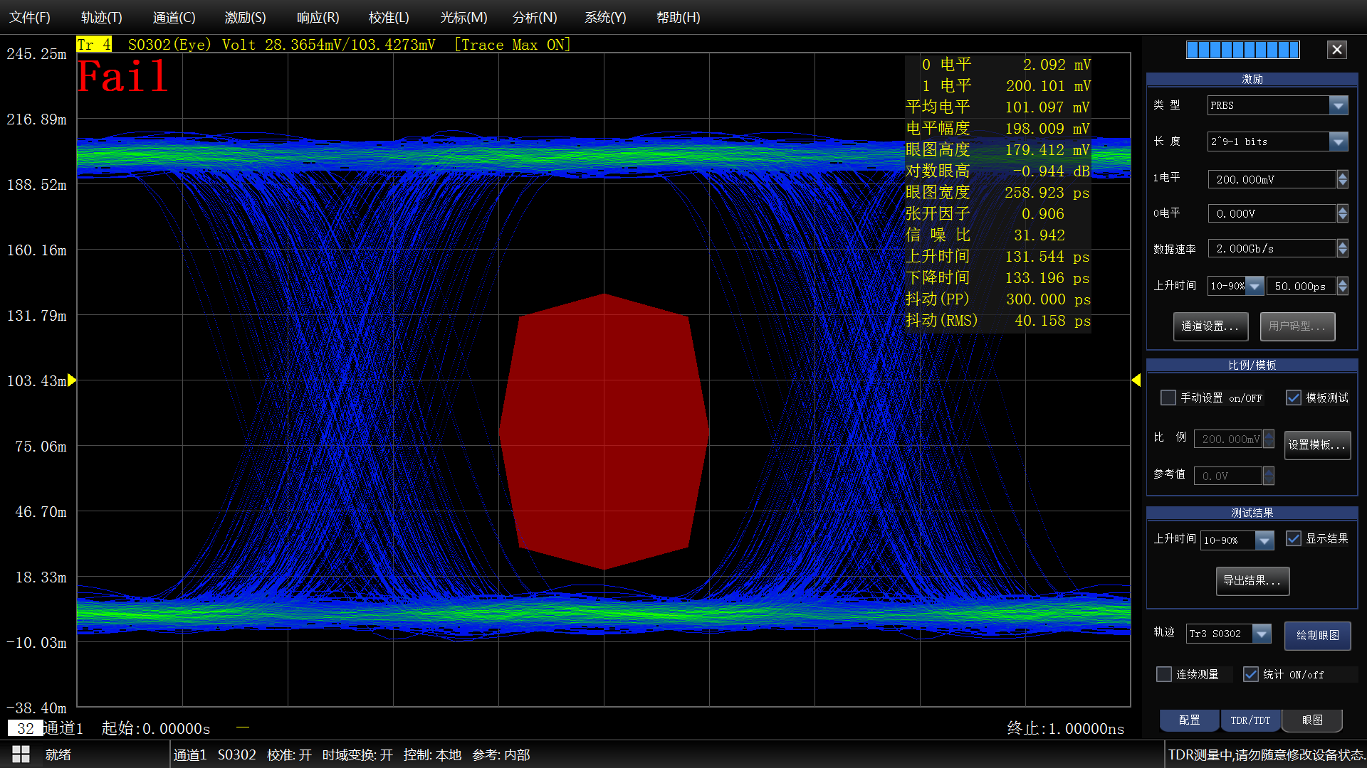Toggle the 连续测量 checkbox
This screenshot has height=768, width=1367.
[x=1164, y=674]
